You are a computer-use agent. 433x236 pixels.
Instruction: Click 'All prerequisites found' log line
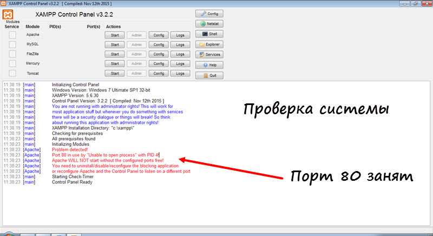click(x=74, y=139)
